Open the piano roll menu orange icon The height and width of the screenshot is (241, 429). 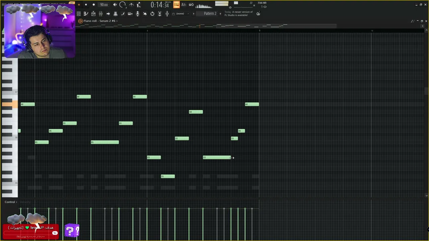pos(80,21)
